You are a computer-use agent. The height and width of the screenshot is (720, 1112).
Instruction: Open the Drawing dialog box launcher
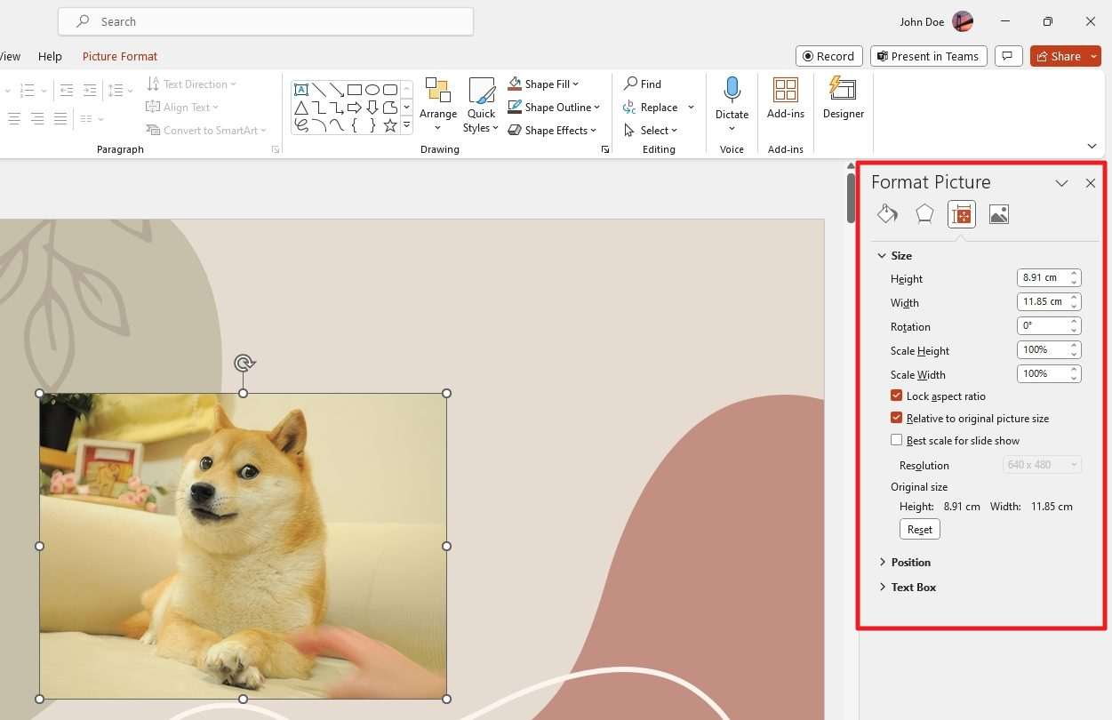click(605, 149)
